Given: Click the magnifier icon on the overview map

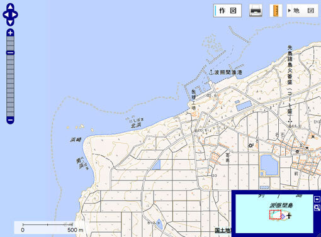Looking at the screenshot, I should (x=317, y=207).
